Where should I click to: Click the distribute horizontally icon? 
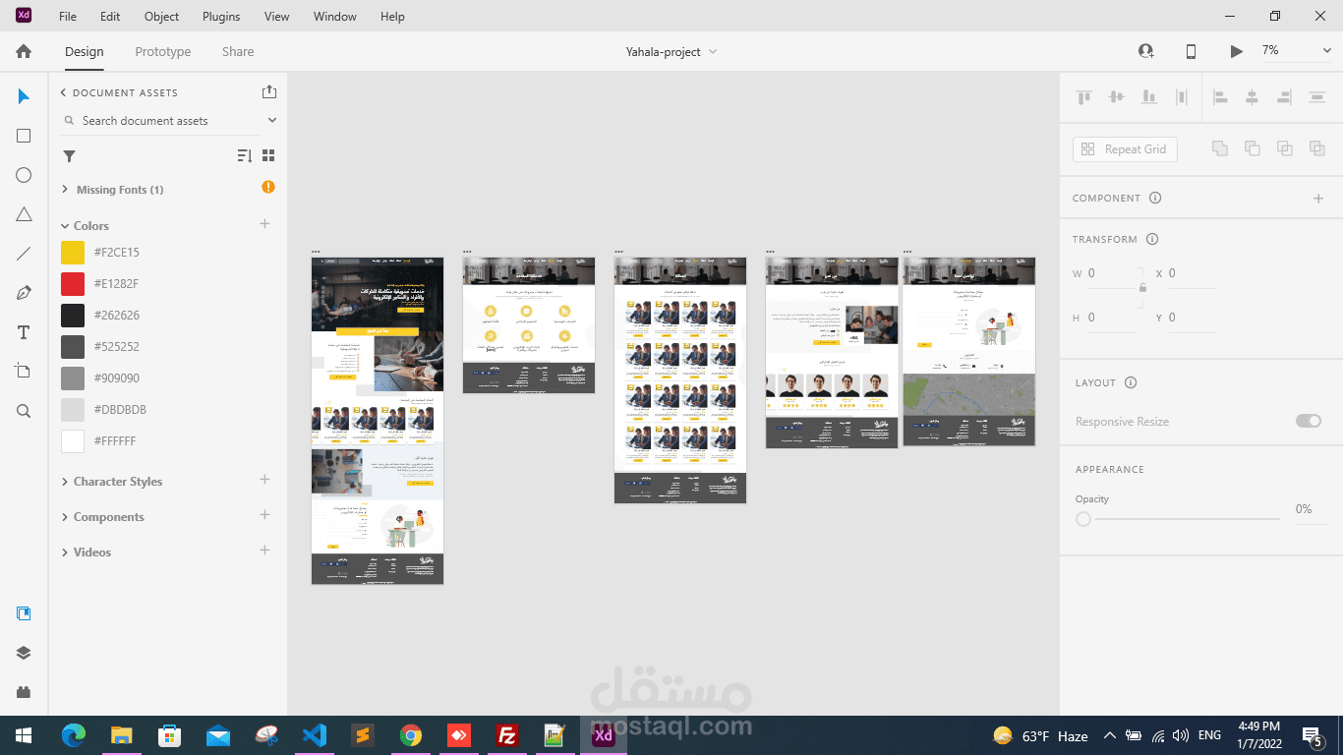[1317, 96]
